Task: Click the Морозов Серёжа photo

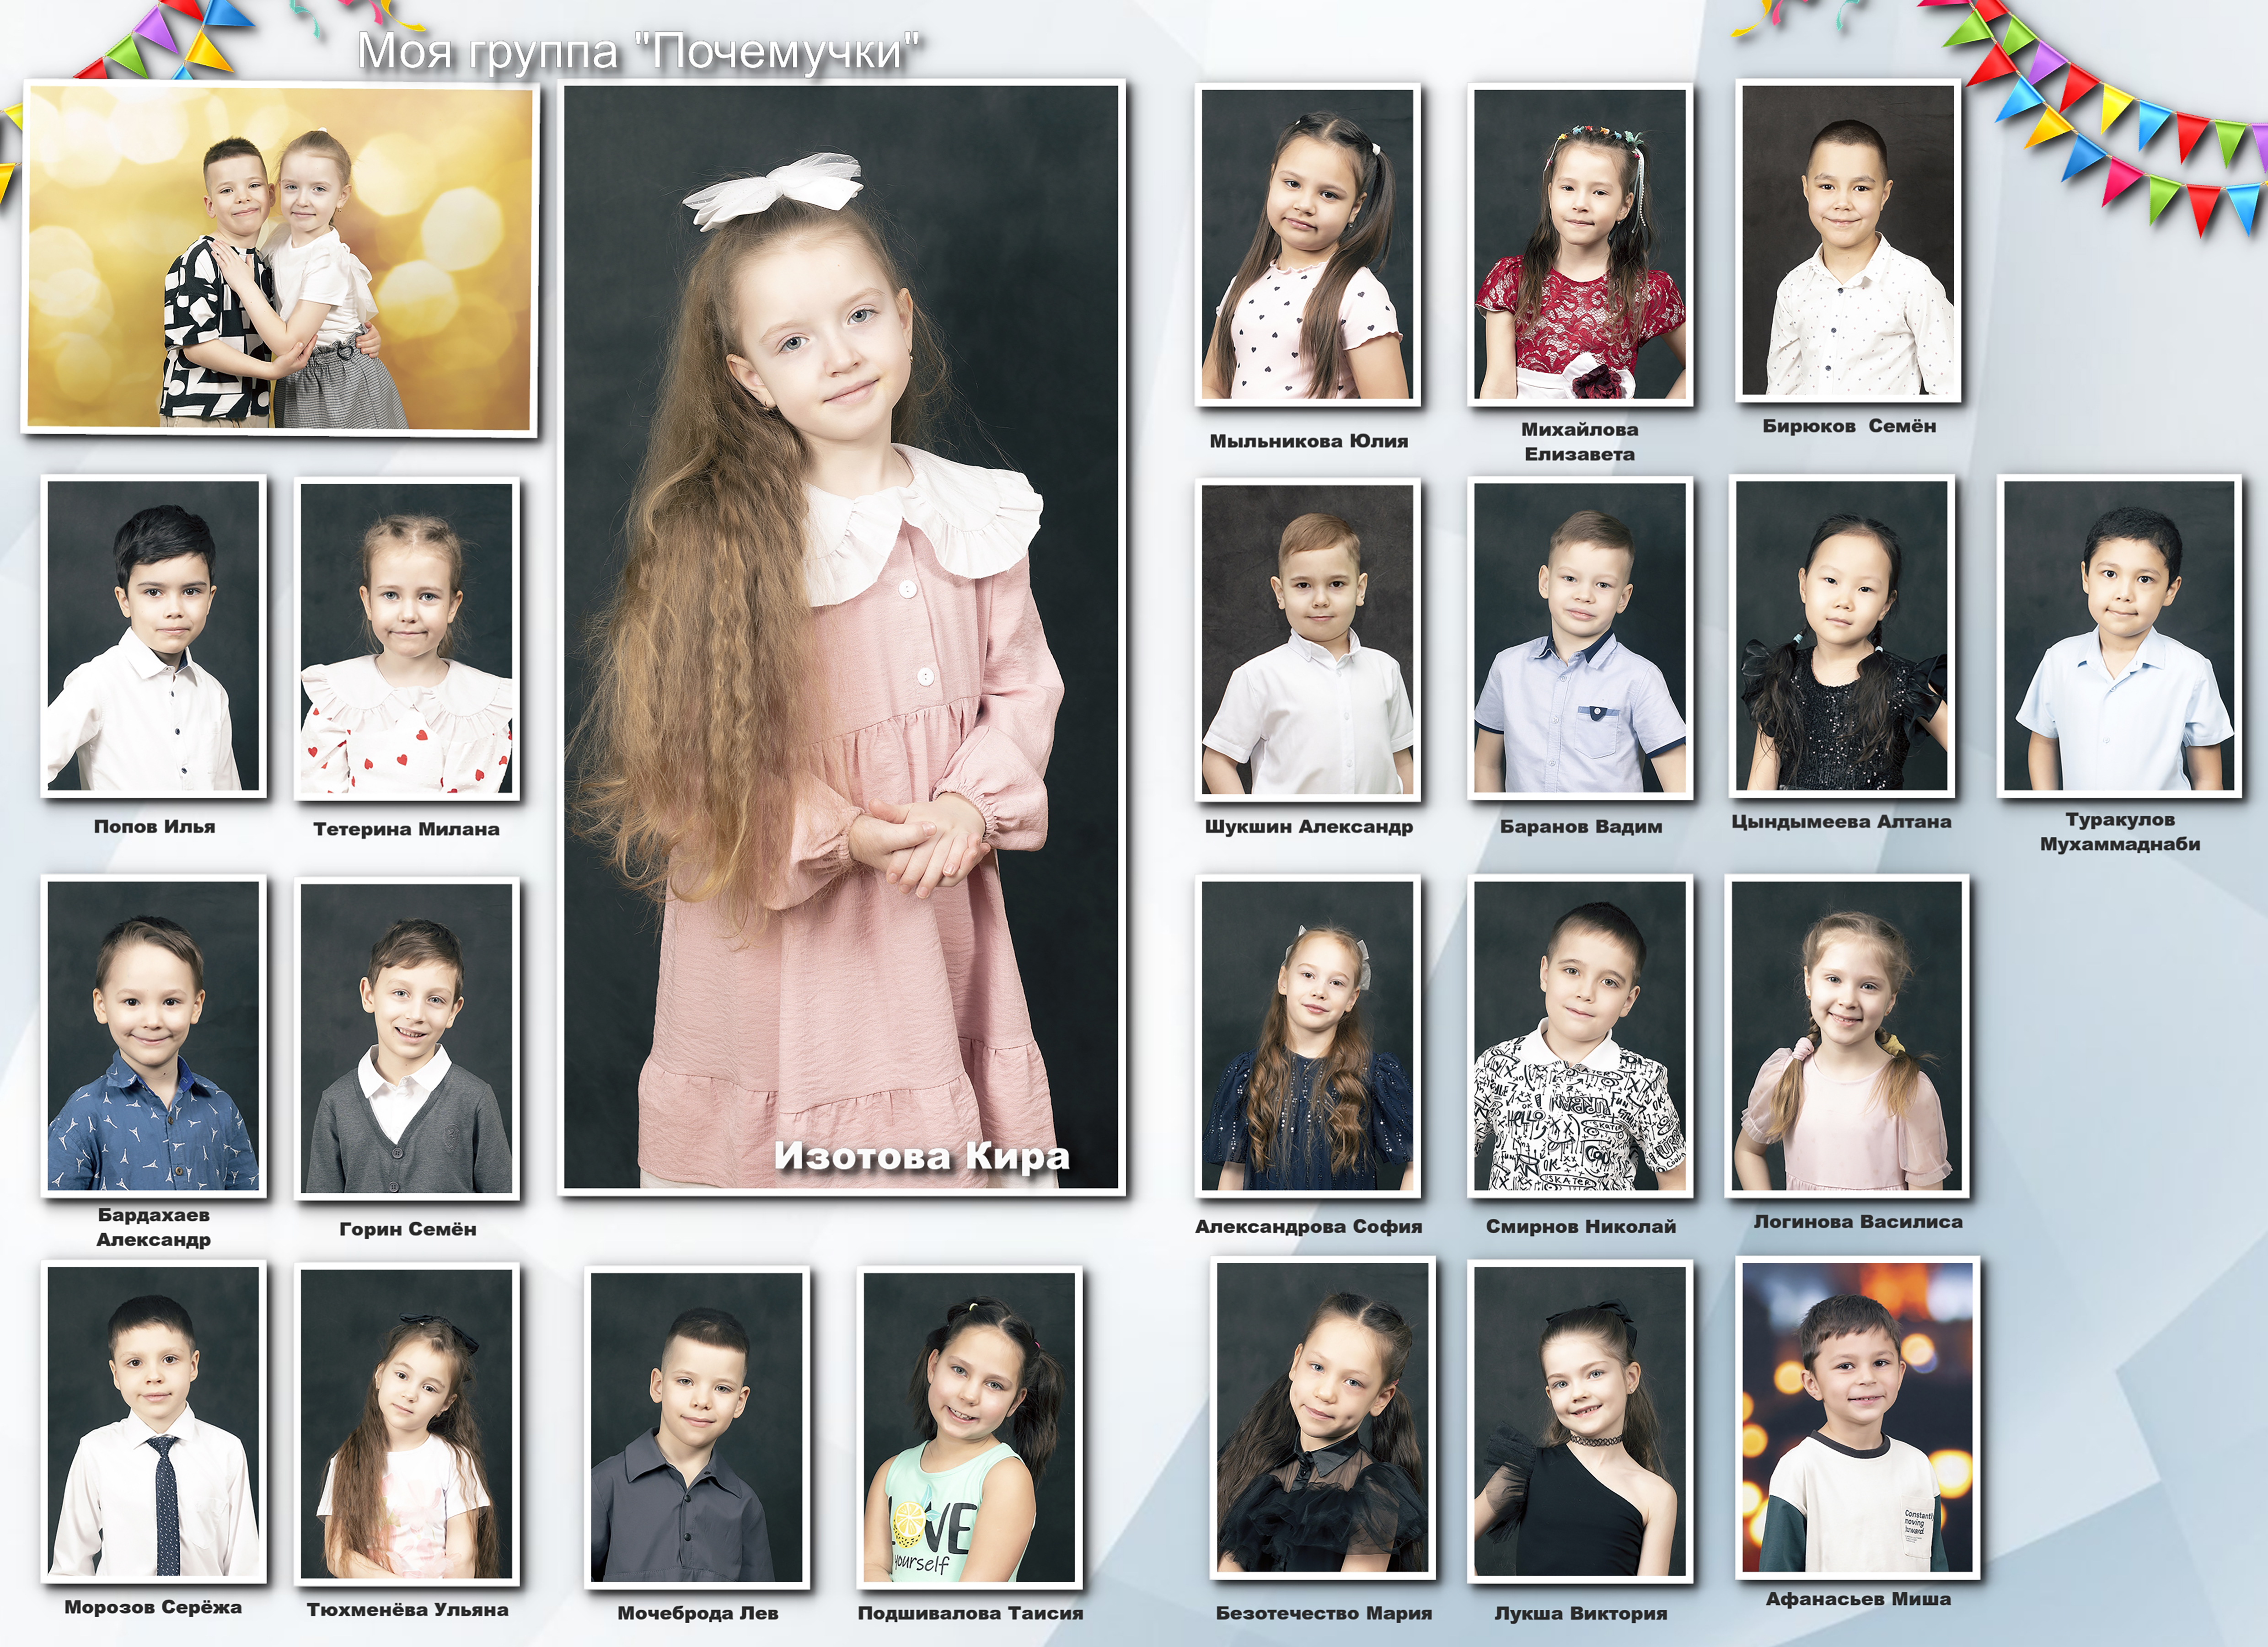Action: 153,1422
